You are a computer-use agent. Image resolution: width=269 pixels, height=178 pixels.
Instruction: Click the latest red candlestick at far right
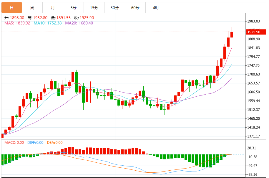pyautogui.click(x=232, y=34)
